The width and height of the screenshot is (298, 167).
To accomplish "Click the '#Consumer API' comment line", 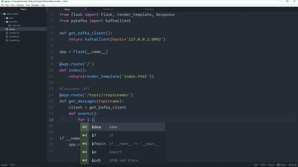I will (x=74, y=89).
